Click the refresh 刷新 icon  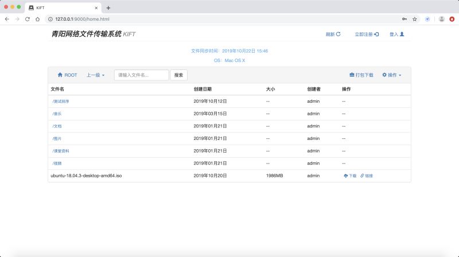pos(338,34)
